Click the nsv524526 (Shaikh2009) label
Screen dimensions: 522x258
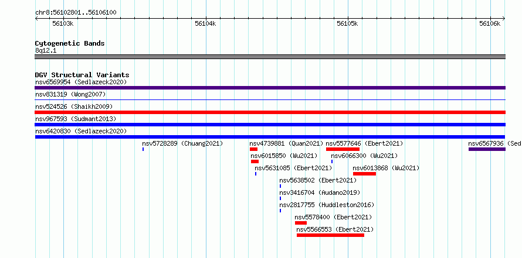(x=74, y=106)
